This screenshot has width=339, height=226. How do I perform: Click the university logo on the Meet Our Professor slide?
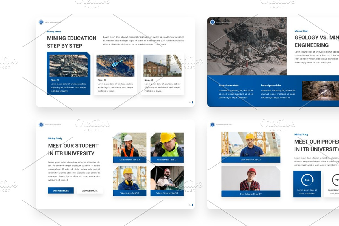pos(212,125)
